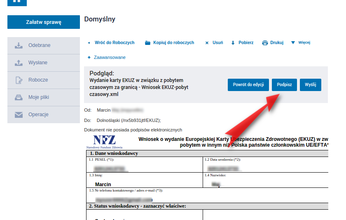Viewport: 346px width, 220px height.
Task: Open the Operacje section
Action: coord(44,115)
